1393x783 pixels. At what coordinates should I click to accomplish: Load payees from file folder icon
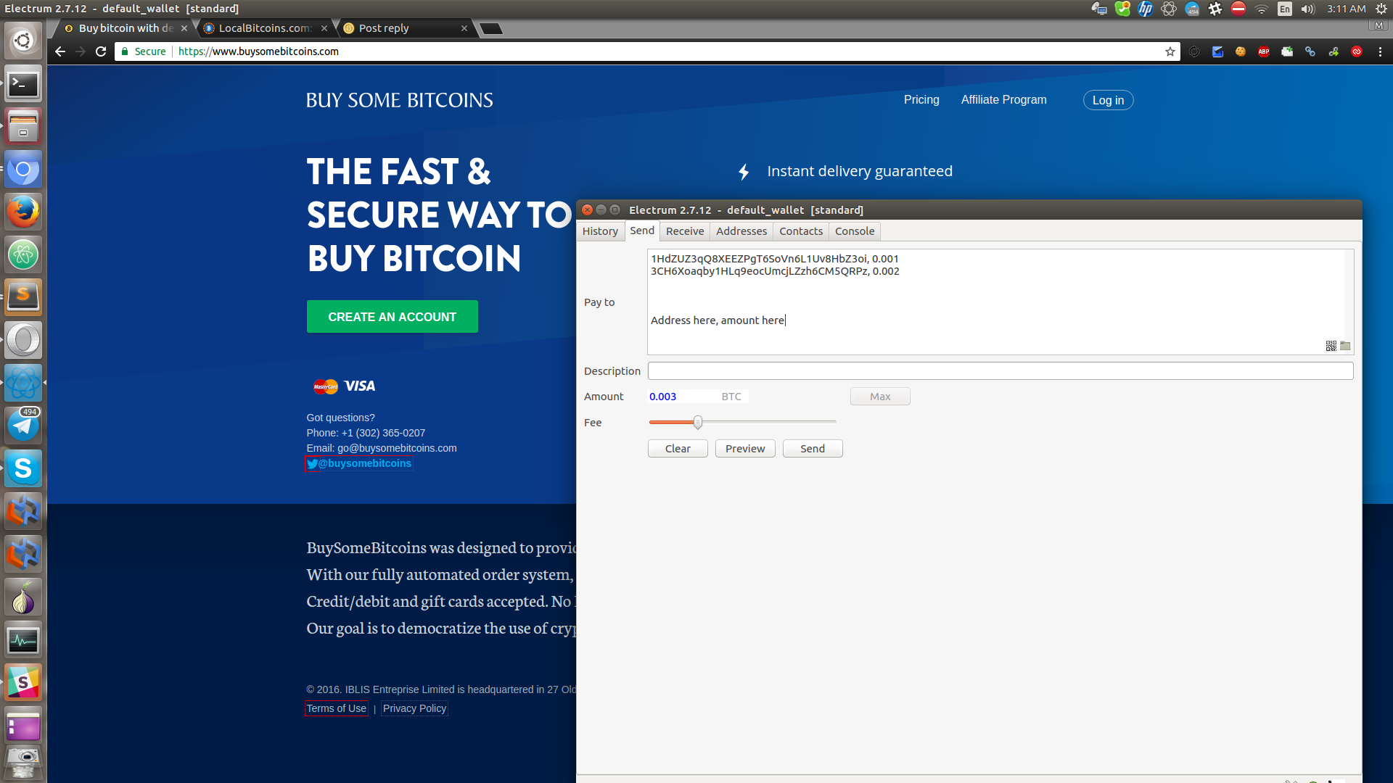1345,346
